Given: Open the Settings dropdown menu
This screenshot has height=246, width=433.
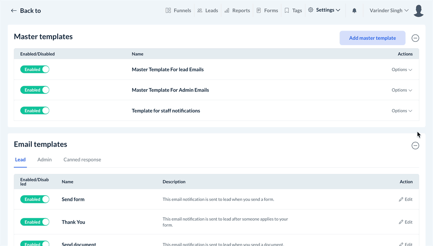Looking at the screenshot, I should coord(325,10).
